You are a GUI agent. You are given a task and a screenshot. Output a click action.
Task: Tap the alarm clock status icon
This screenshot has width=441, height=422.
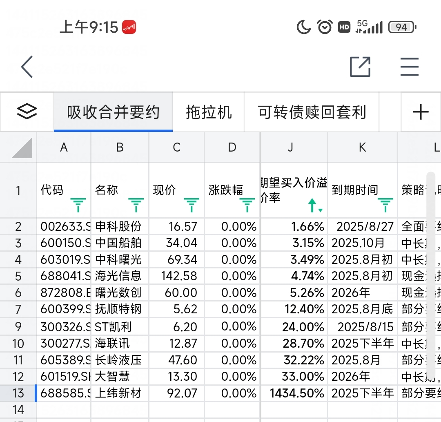(x=325, y=27)
